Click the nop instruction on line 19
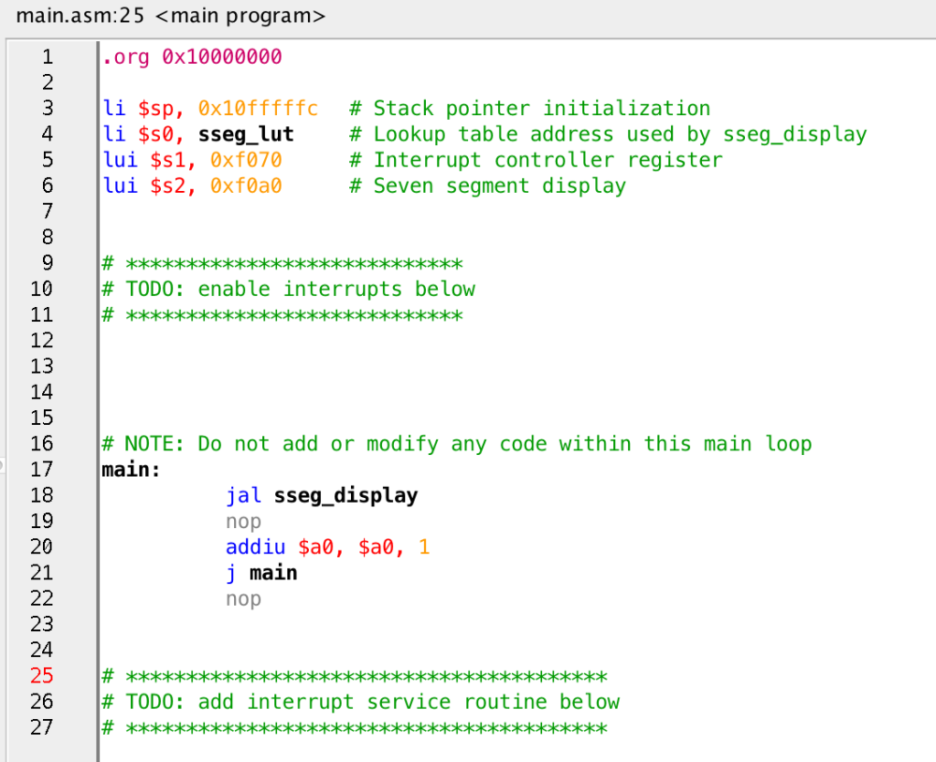 point(243,521)
